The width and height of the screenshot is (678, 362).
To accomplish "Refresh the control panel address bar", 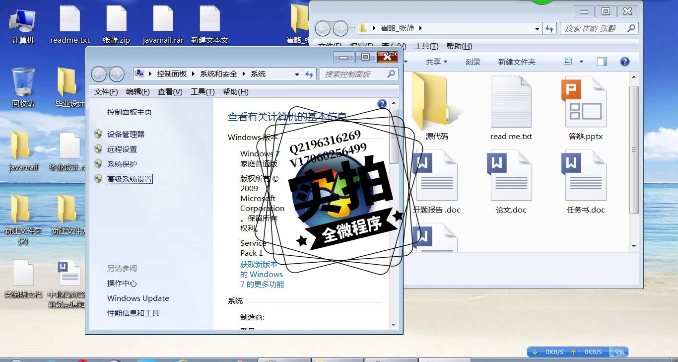I will click(309, 74).
